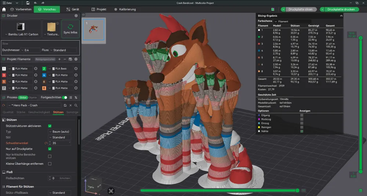Add a filament with the plus icon
Viewport: 367px width, 196px height.
tap(59, 59)
